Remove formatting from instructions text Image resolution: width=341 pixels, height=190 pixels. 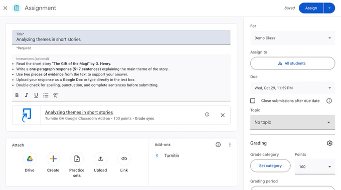pyautogui.click(x=55, y=95)
